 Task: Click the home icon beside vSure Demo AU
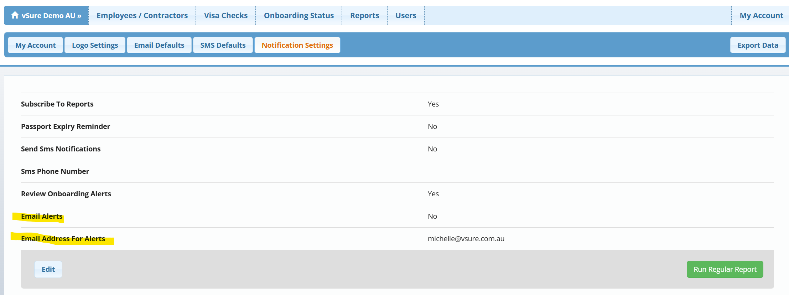click(x=15, y=15)
